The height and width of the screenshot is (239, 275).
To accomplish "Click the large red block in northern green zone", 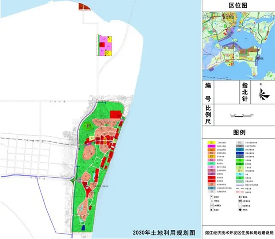I will (x=116, y=114).
